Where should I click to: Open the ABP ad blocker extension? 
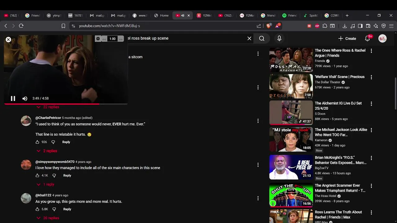[x=317, y=26]
